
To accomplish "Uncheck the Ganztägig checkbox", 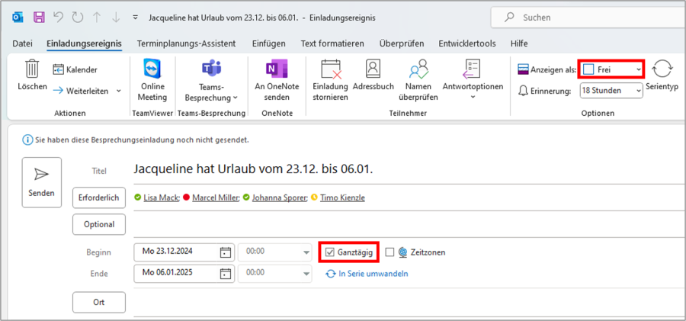I will 330,252.
